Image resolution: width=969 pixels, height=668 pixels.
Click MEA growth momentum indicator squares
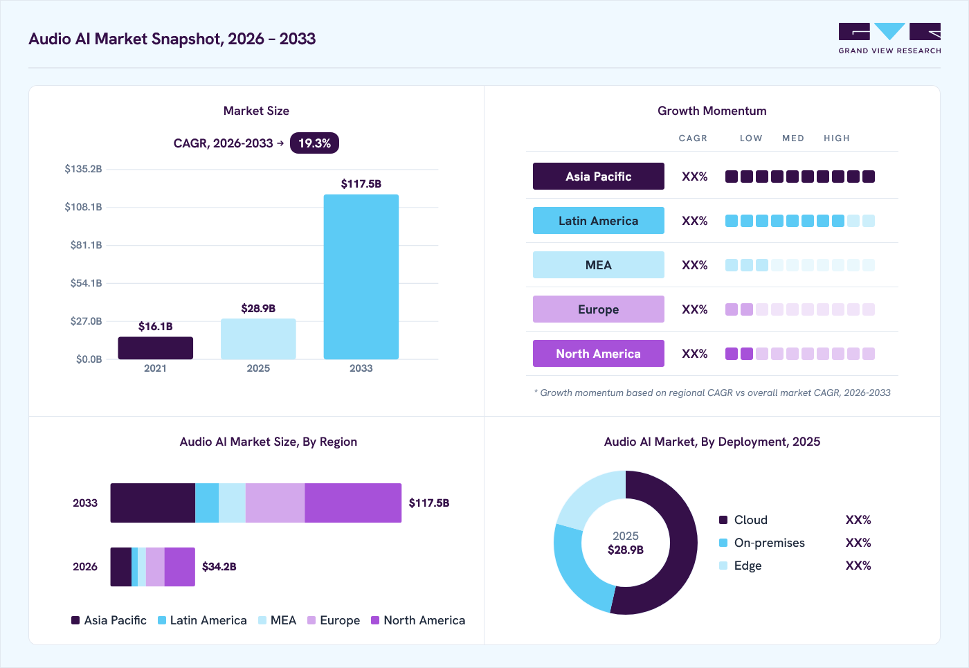click(x=800, y=265)
